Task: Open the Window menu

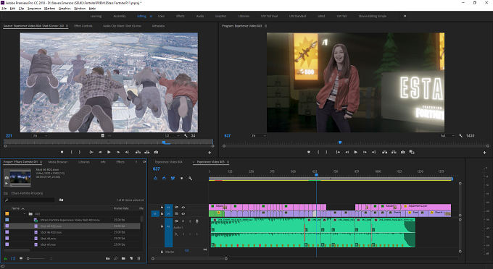Action: [80, 9]
